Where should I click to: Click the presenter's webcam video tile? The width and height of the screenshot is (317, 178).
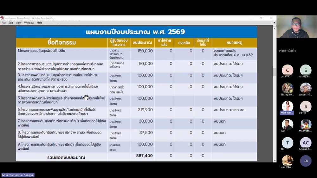(x=296, y=27)
